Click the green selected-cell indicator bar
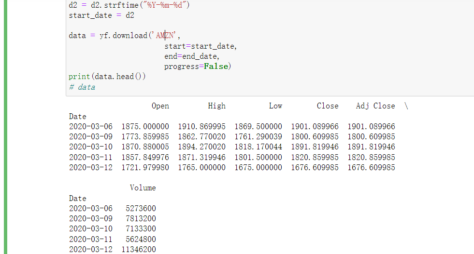 tap(5, 127)
